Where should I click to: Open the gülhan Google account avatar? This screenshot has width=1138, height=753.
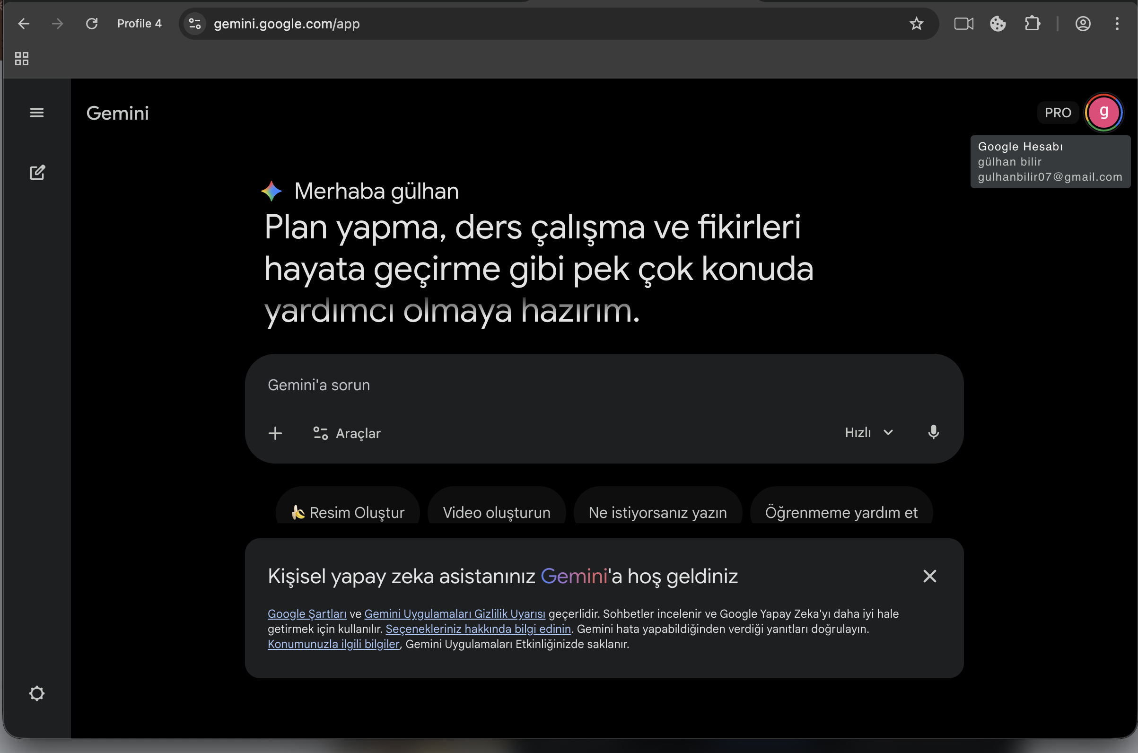point(1103,113)
